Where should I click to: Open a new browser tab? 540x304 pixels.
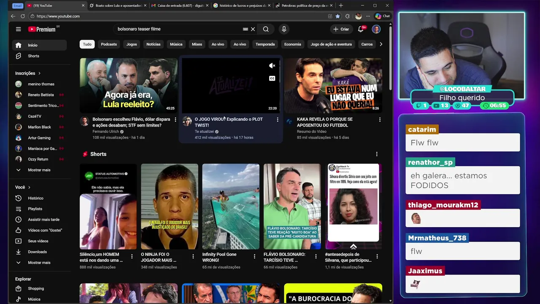pyautogui.click(x=341, y=5)
